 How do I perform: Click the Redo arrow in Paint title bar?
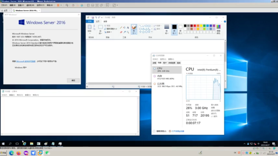click(x=99, y=17)
